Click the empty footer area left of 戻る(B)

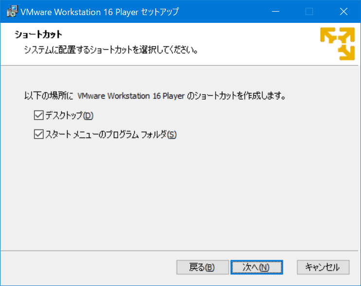[88, 267]
